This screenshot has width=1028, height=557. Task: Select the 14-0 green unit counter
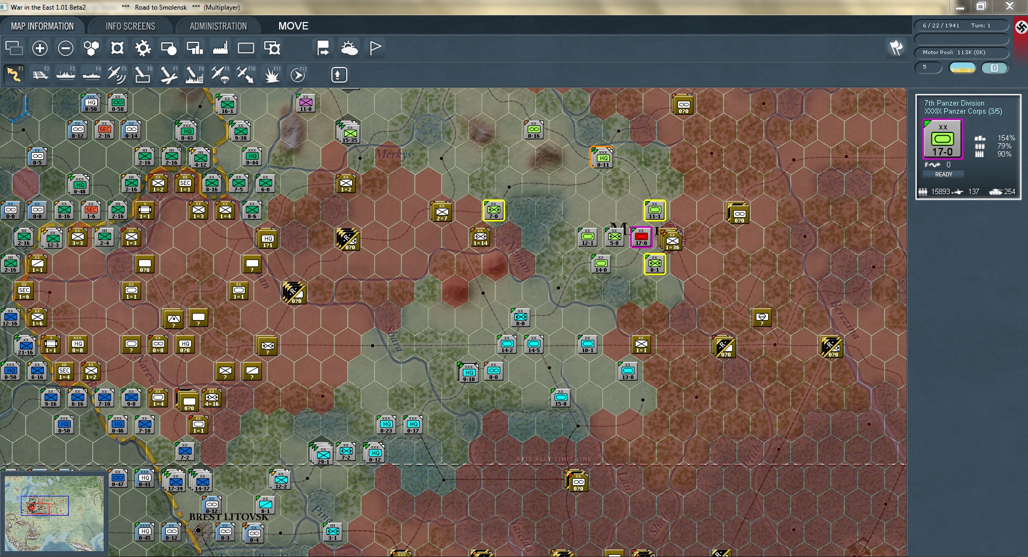[x=601, y=264]
